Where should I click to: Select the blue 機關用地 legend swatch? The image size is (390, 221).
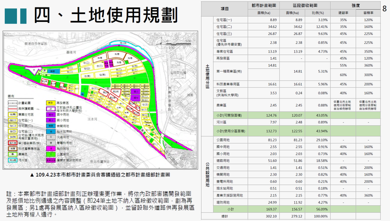pos(50,126)
